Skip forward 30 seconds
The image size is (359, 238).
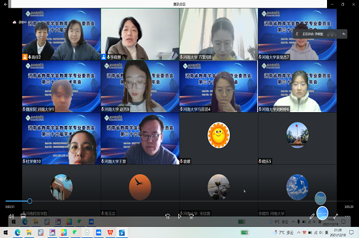click(191, 216)
